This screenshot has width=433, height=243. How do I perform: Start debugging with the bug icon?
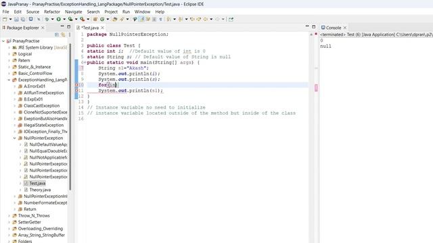pos(47,20)
